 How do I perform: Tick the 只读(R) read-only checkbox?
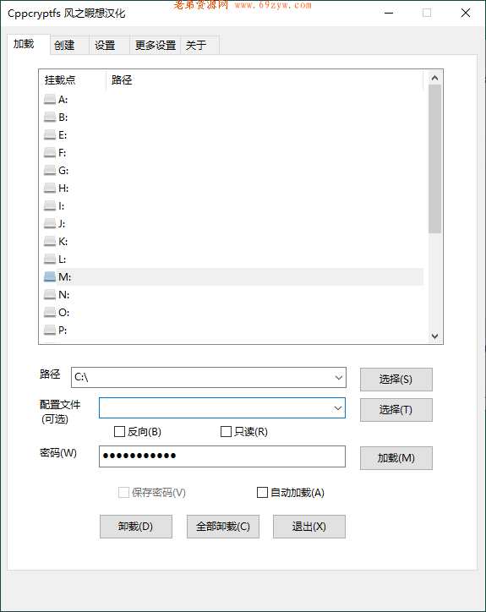(x=226, y=432)
